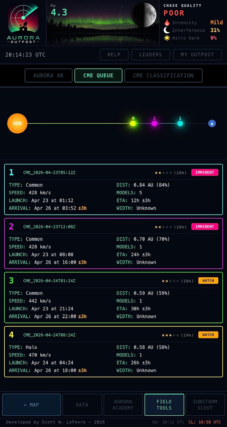The height and width of the screenshot is (427, 227).
Task: Click the crescent moon Interference icon
Action: point(167,30)
